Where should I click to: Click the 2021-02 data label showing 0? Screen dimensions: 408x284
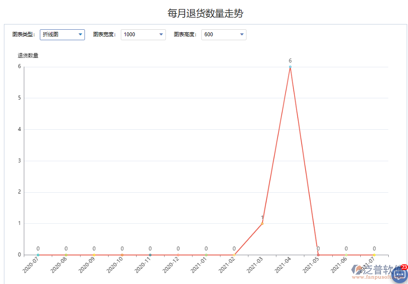click(234, 248)
